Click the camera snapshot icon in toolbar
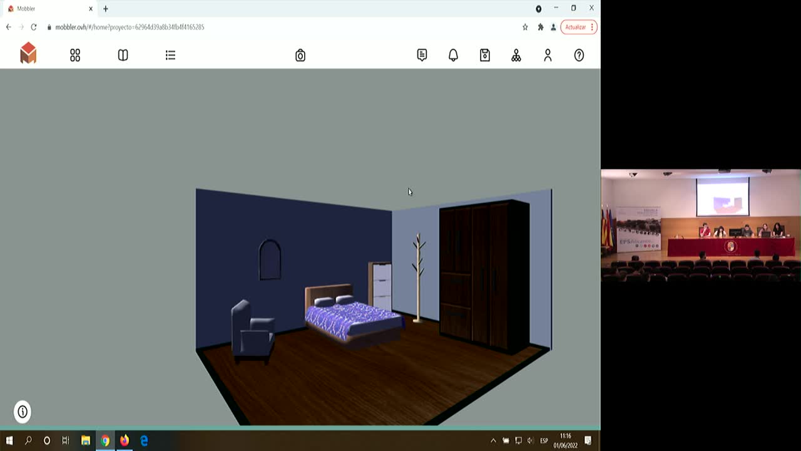Image resolution: width=801 pixels, height=451 pixels. tap(300, 56)
